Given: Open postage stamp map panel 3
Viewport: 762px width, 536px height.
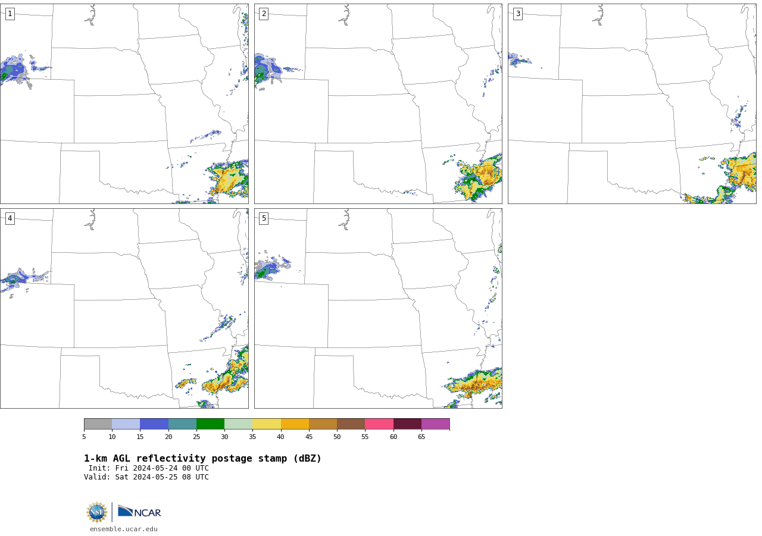Looking at the screenshot, I should 632,104.
